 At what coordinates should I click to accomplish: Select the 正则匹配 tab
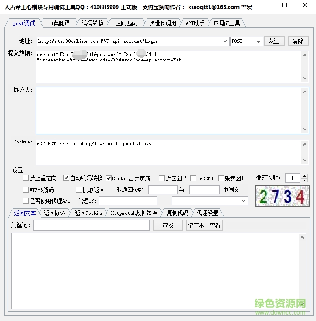point(126,23)
